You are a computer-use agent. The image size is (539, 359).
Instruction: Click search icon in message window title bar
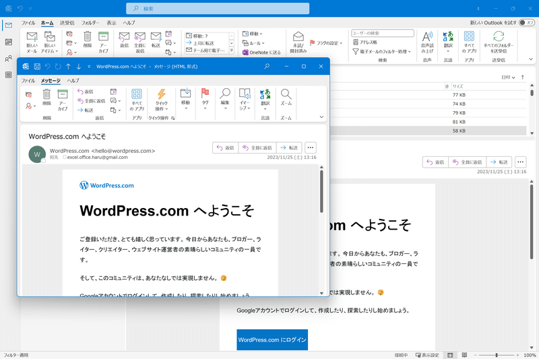(267, 66)
